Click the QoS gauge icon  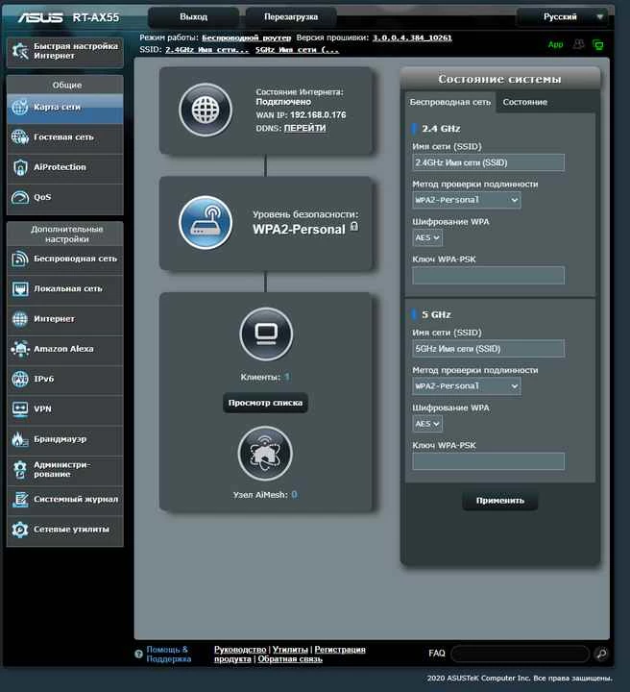point(20,197)
